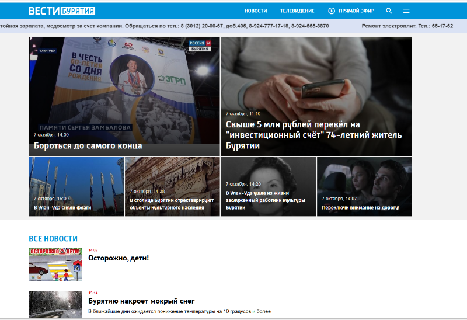Open the story about restoring cultural heritage objects
This screenshot has width=467, height=320.
click(172, 204)
